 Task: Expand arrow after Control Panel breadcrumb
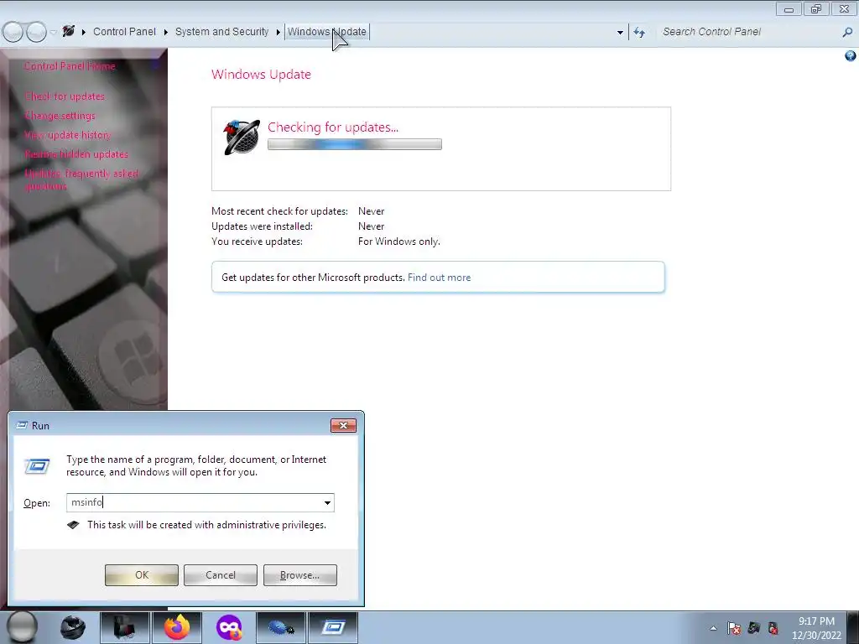(165, 33)
